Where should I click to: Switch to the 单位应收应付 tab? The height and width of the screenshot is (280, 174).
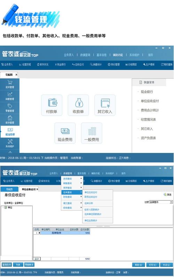29,189
